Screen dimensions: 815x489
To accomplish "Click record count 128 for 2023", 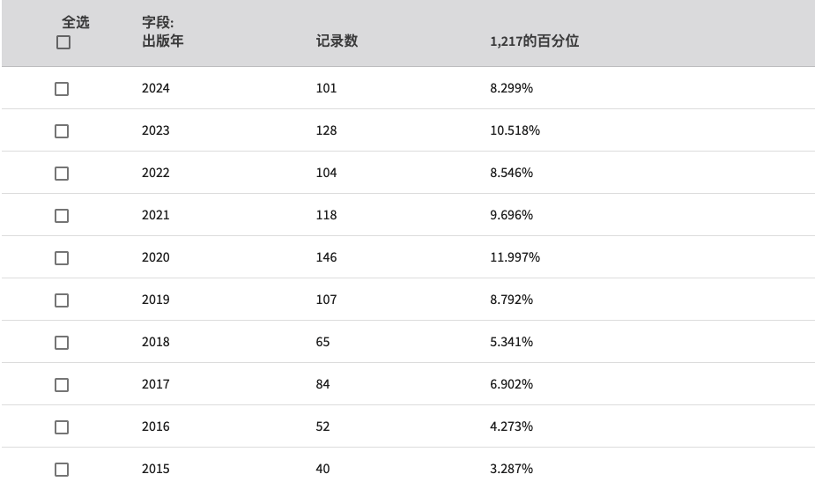I will (x=326, y=130).
